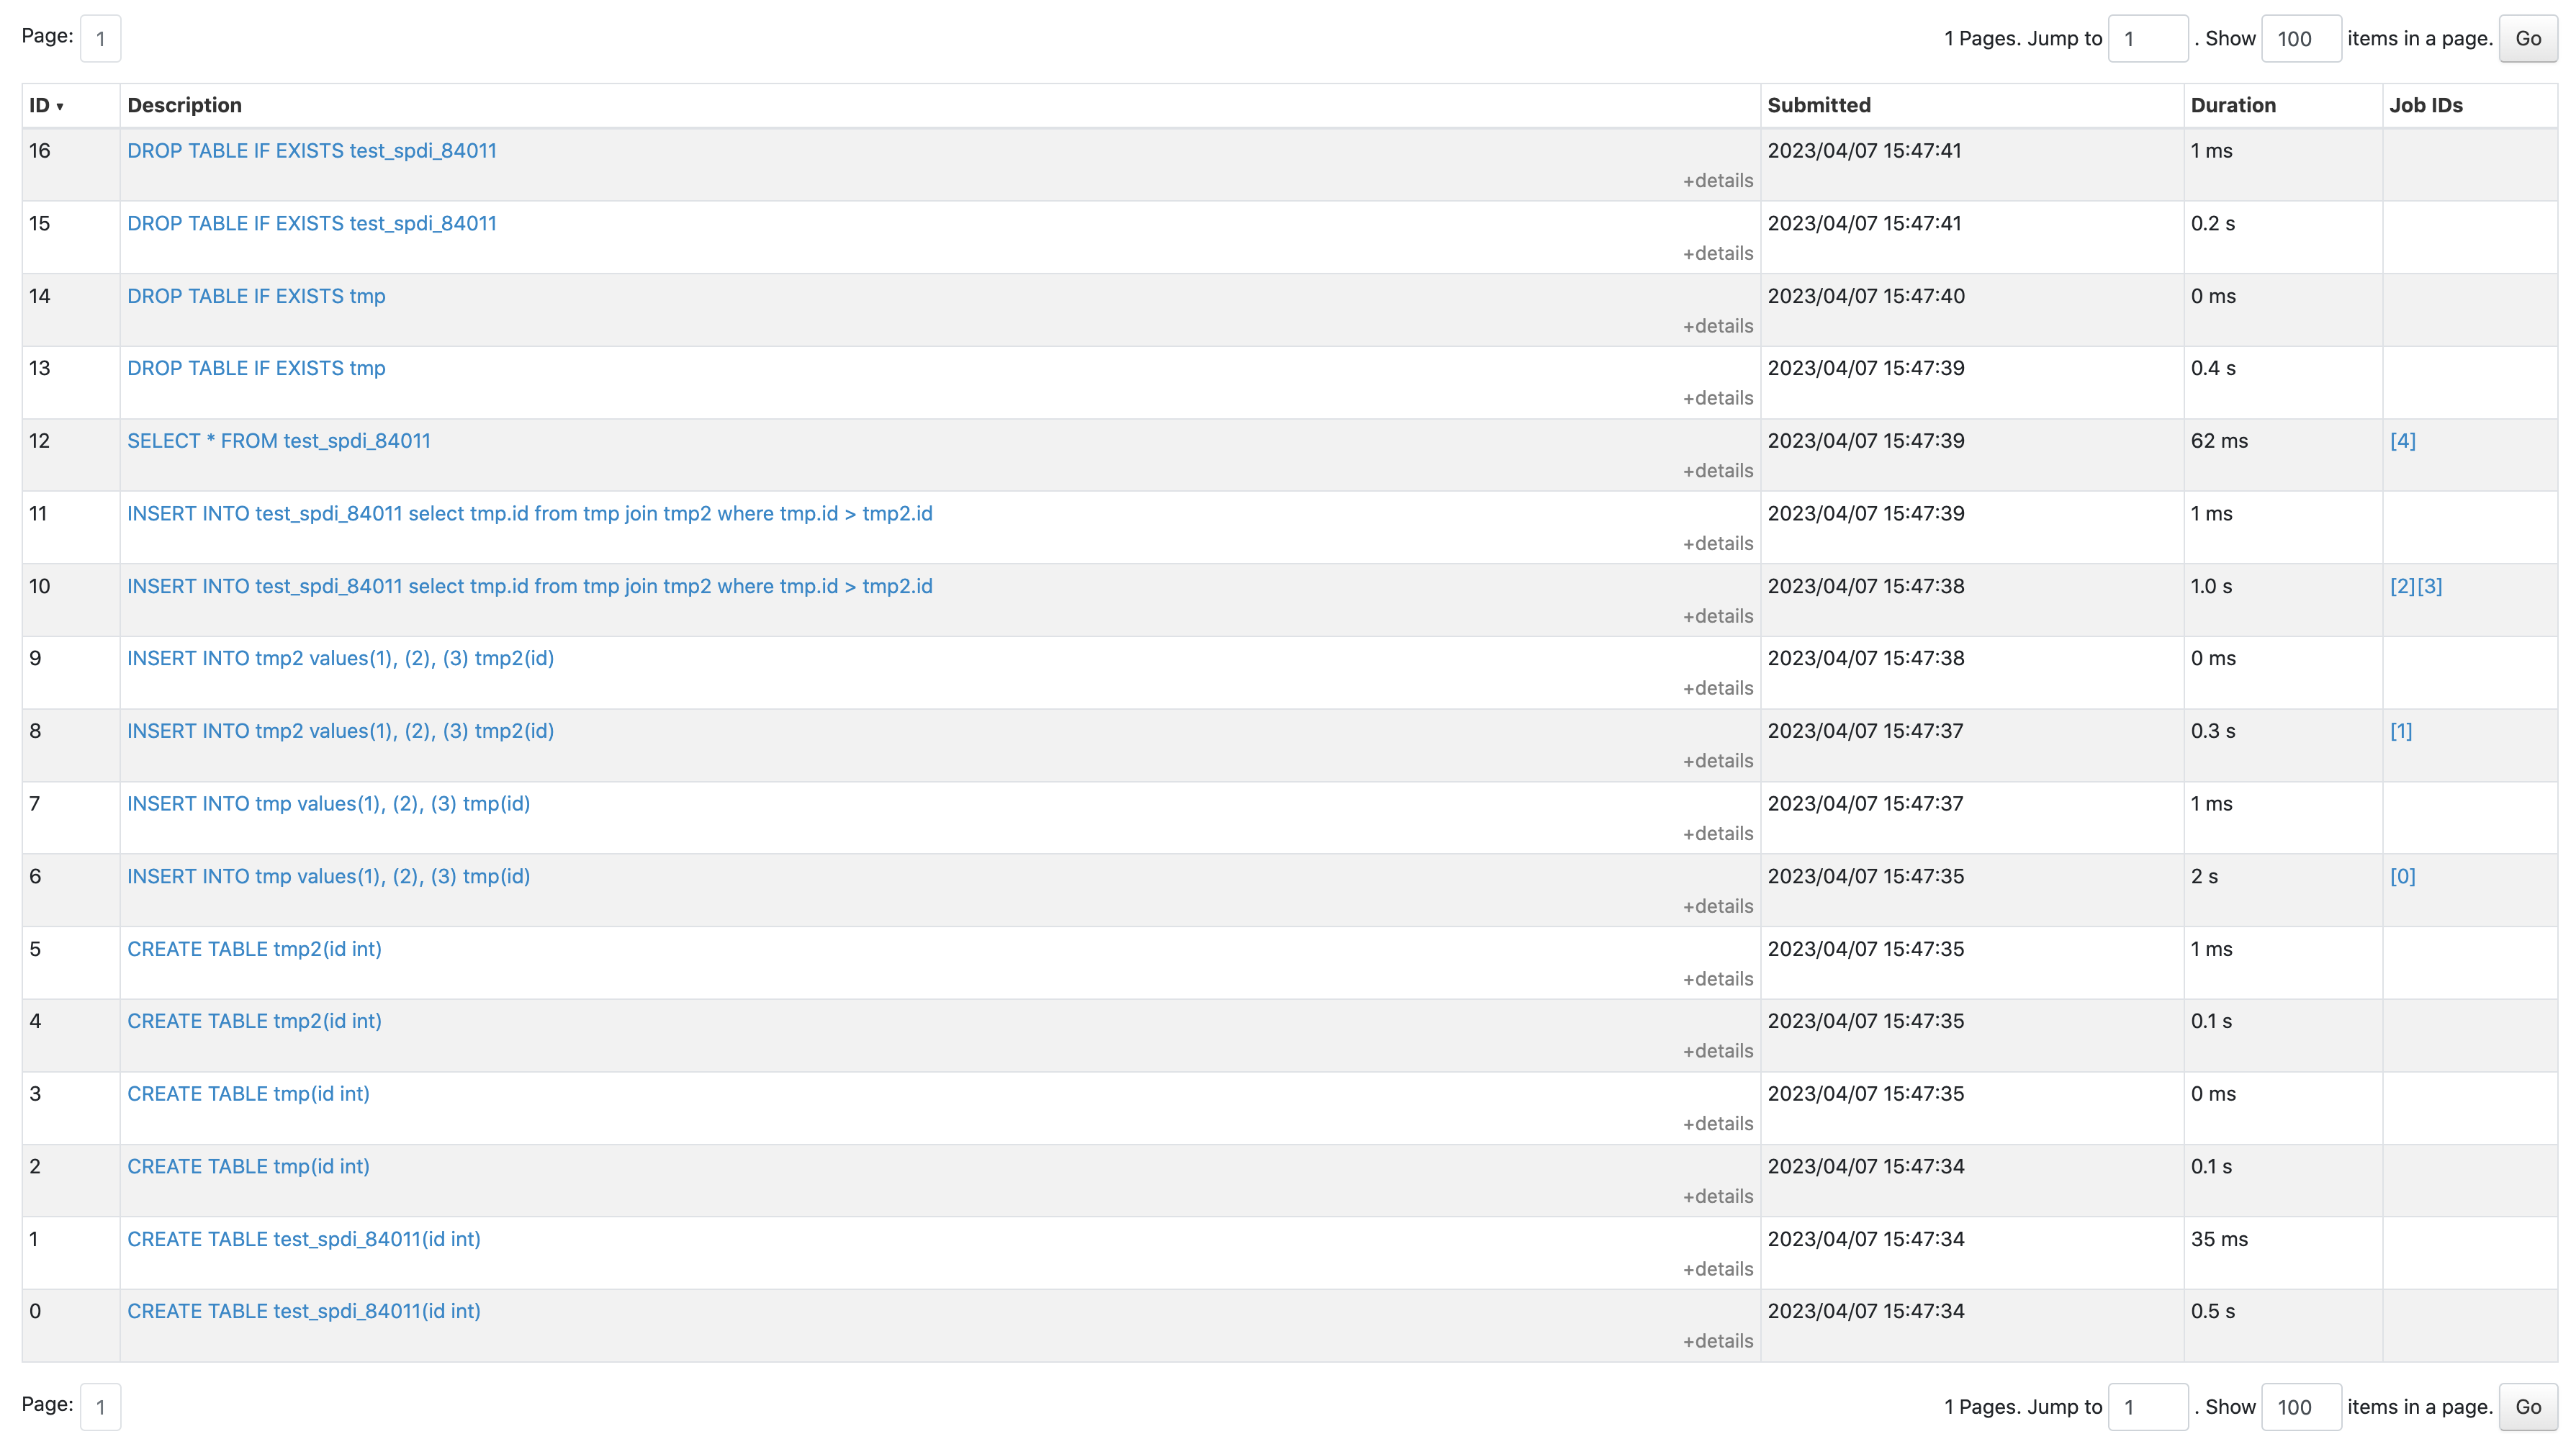The width and height of the screenshot is (2576, 1434).
Task: Open CREATE TABLE tmp2(id int) query 5
Action: tap(254, 949)
